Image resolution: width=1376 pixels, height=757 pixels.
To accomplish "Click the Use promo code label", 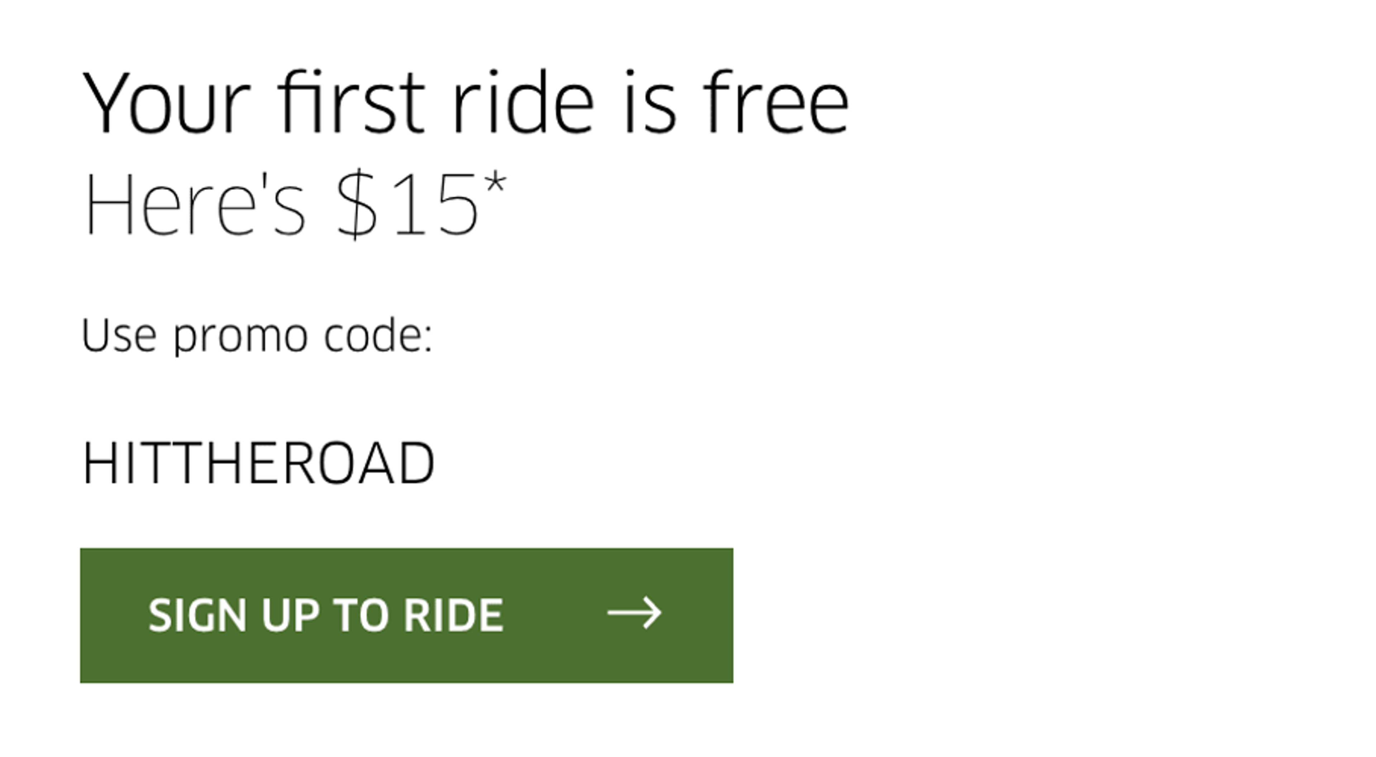I will tap(258, 335).
